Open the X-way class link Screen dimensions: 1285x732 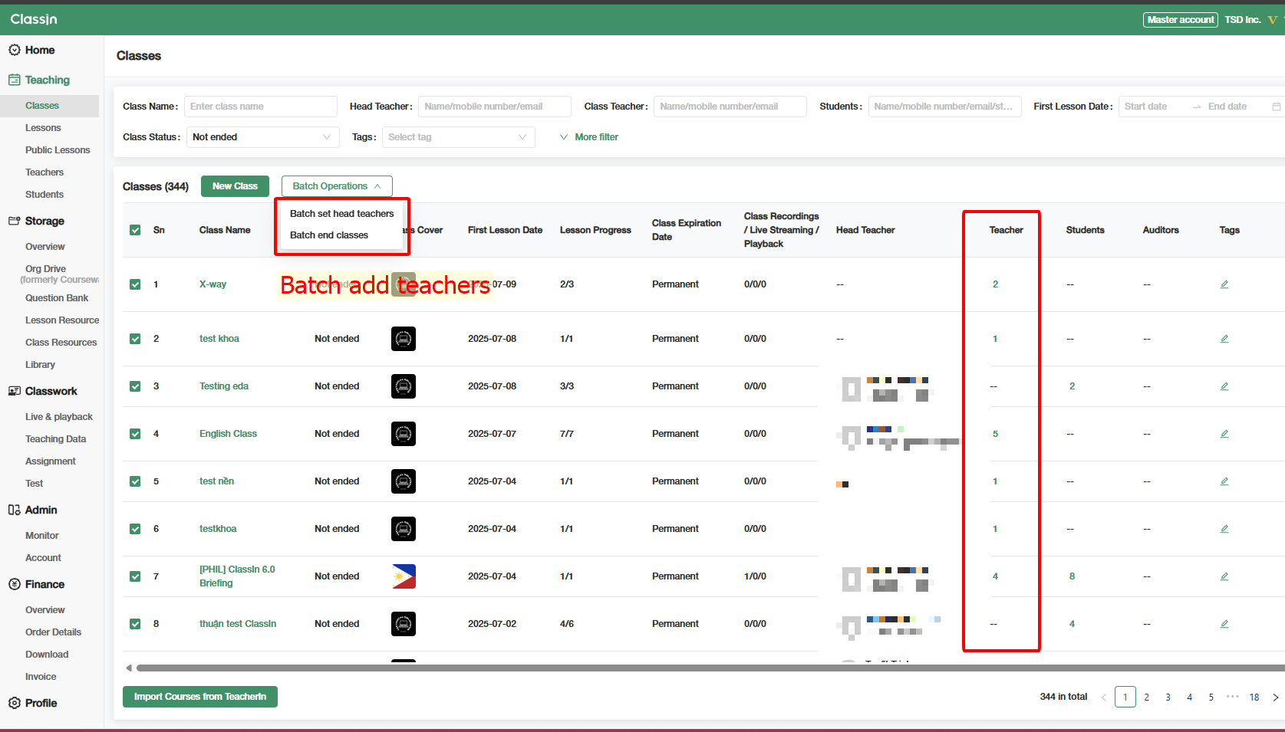point(213,284)
